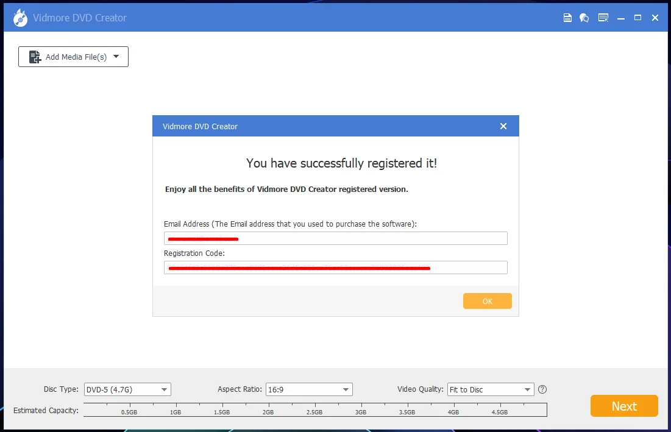Expand the Add Media File(s) dropdown arrow
The width and height of the screenshot is (671, 432).
[116, 57]
